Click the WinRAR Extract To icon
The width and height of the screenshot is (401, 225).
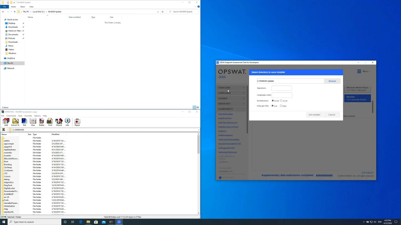[x=15, y=122]
